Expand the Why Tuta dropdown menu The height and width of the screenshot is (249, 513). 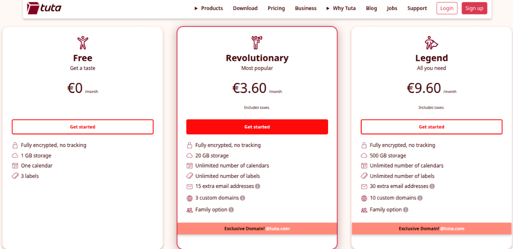[341, 8]
